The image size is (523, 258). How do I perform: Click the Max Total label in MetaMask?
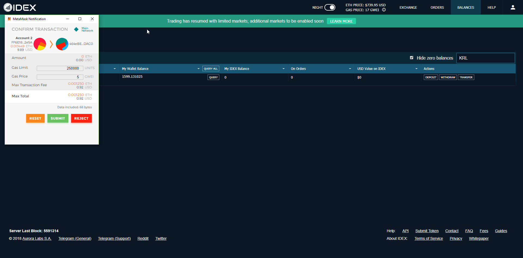(x=20, y=96)
